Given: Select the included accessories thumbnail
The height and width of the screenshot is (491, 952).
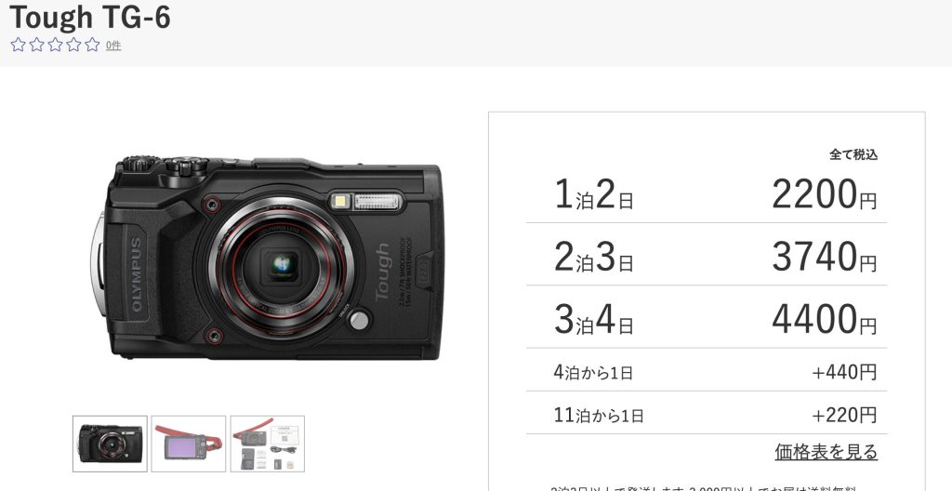Looking at the screenshot, I should [267, 444].
